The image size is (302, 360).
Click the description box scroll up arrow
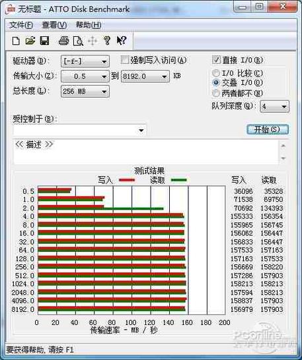pyautogui.click(x=283, y=146)
